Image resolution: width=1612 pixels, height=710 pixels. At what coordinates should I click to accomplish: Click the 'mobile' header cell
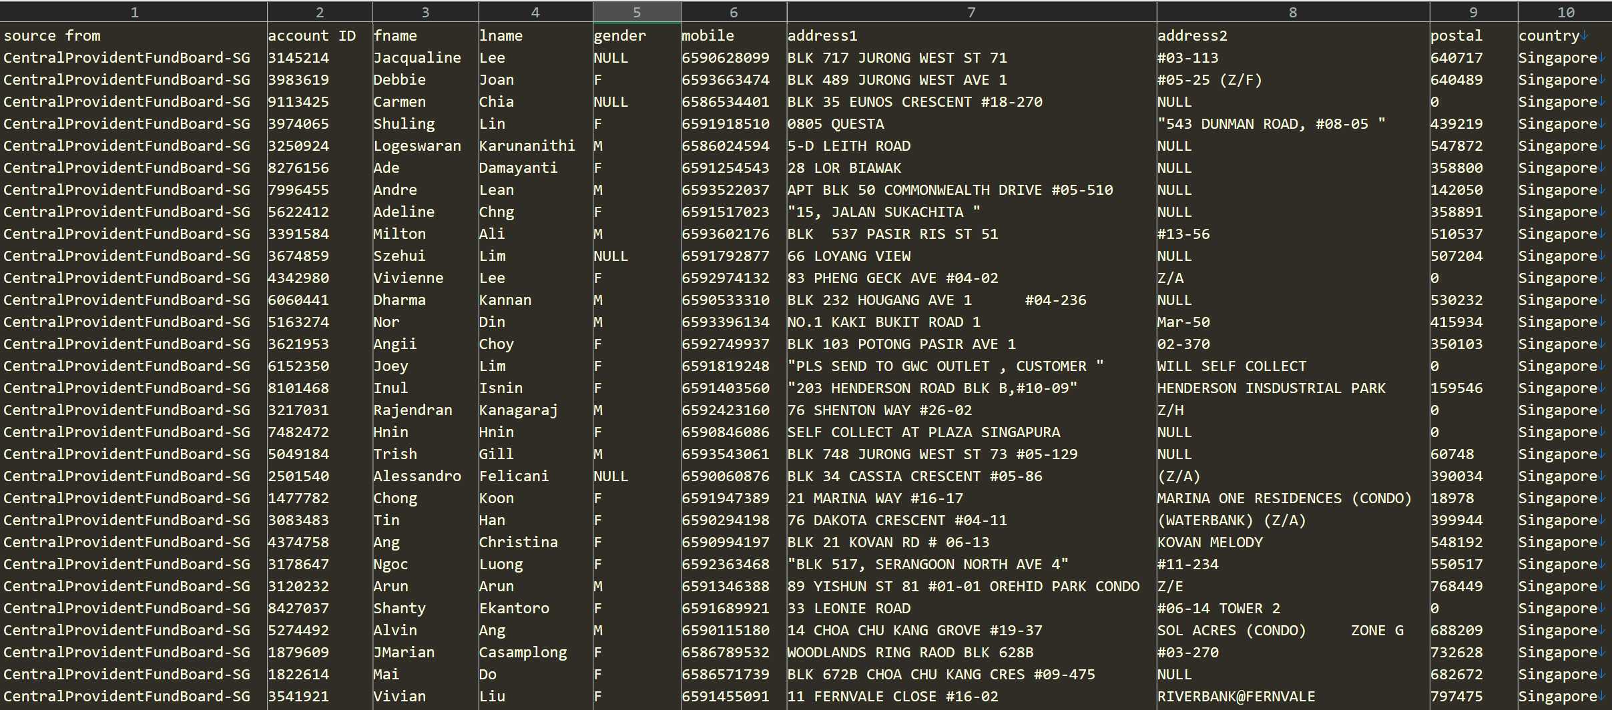708,36
